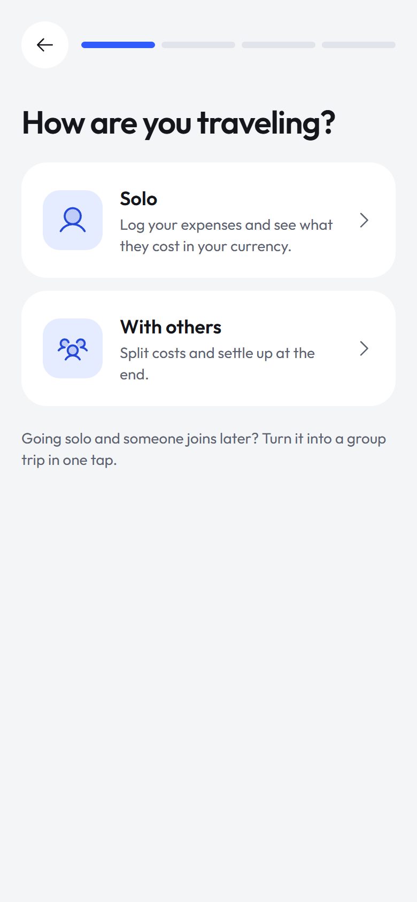Click 'they cost in your currency' line
The height and width of the screenshot is (902, 417).
point(205,246)
